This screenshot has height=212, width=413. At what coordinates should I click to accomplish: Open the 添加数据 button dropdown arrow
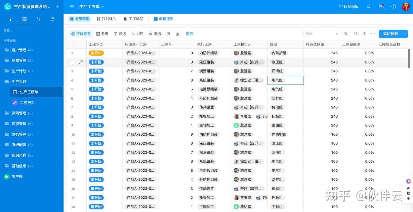point(405,34)
